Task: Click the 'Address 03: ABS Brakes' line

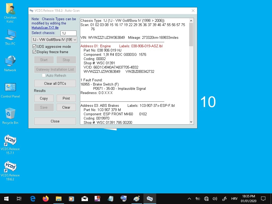Action: click(x=128, y=105)
